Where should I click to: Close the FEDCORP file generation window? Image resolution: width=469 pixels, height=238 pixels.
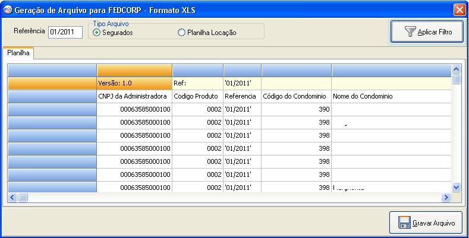(459, 9)
